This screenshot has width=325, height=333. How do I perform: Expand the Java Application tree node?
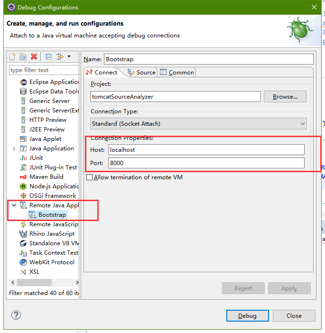[14, 148]
